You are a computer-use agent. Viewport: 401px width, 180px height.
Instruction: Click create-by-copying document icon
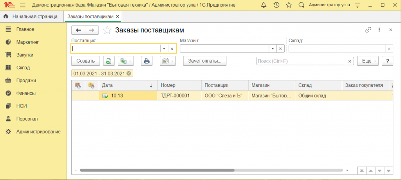click(x=109, y=61)
